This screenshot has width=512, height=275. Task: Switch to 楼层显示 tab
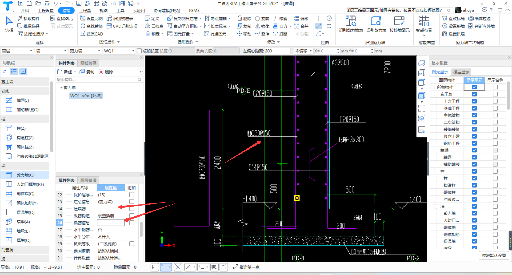pyautogui.click(x=461, y=72)
